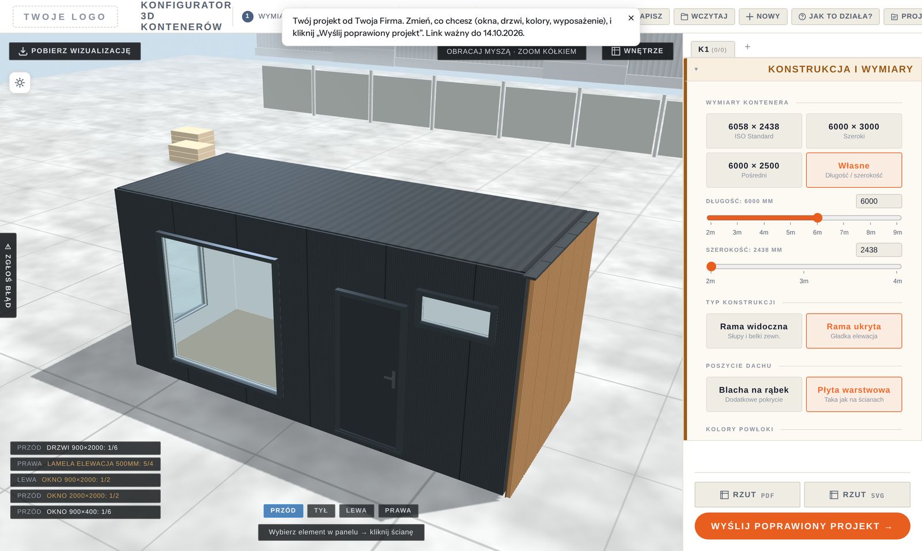Image resolution: width=922 pixels, height=551 pixels.
Task: Click the Długość slider handle
Action: 818,218
